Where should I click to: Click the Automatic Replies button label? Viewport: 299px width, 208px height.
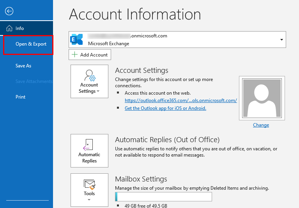coord(89,157)
